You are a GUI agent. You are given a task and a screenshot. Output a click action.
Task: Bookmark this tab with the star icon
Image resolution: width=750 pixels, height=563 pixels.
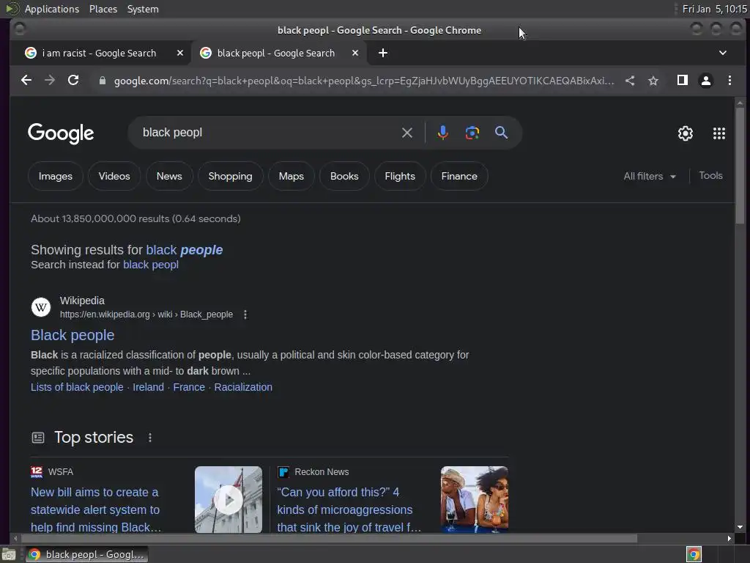click(653, 81)
